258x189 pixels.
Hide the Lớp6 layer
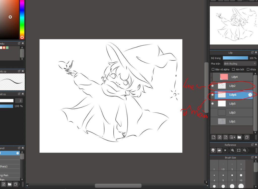(x=213, y=95)
